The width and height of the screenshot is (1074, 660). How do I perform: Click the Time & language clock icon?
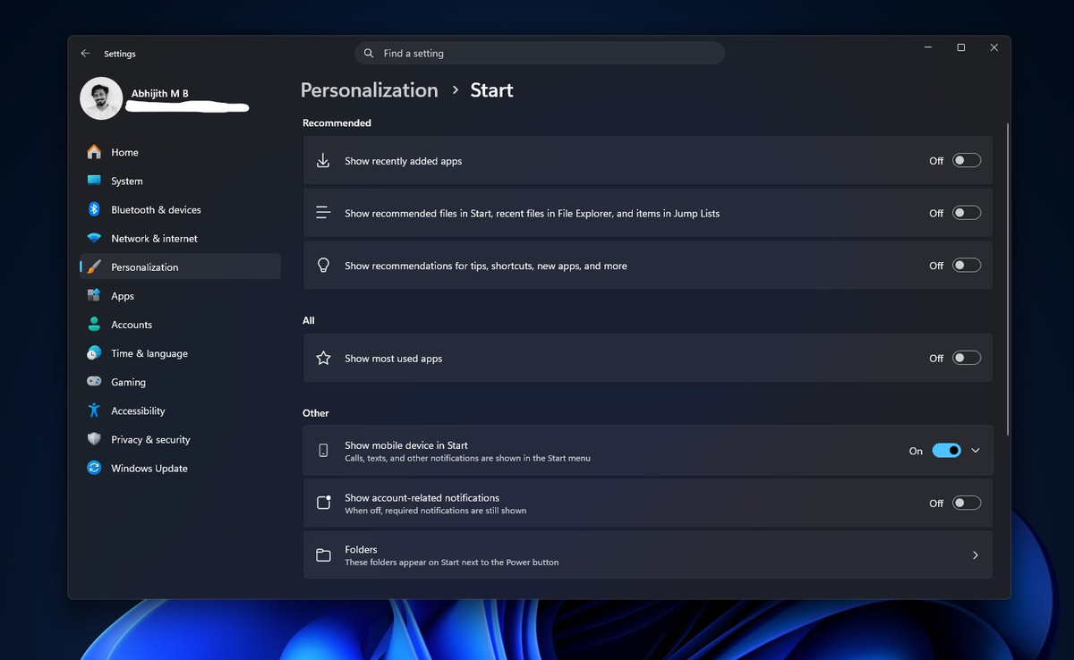94,353
